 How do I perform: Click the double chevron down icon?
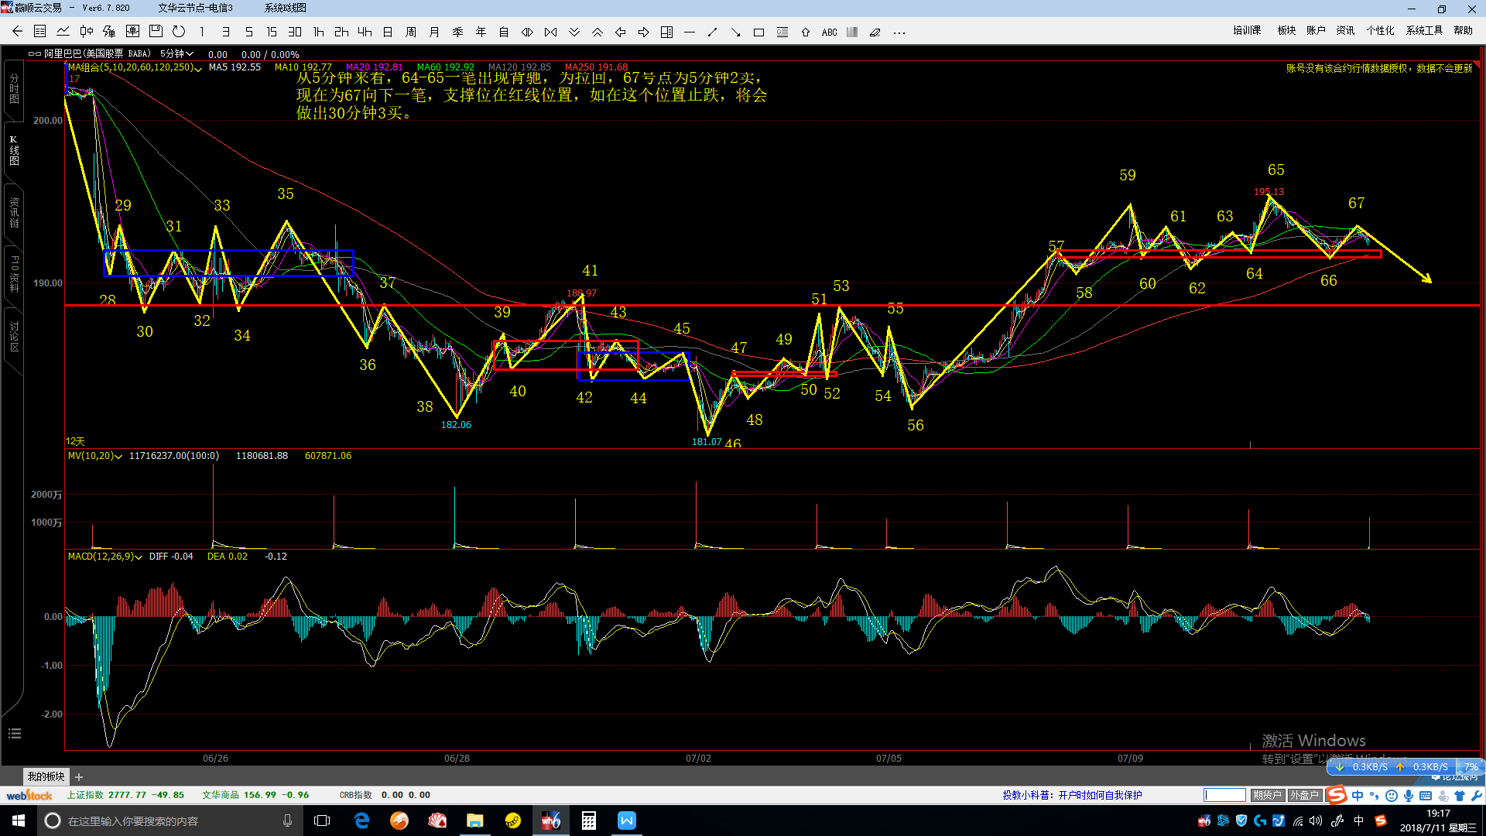[x=574, y=32]
